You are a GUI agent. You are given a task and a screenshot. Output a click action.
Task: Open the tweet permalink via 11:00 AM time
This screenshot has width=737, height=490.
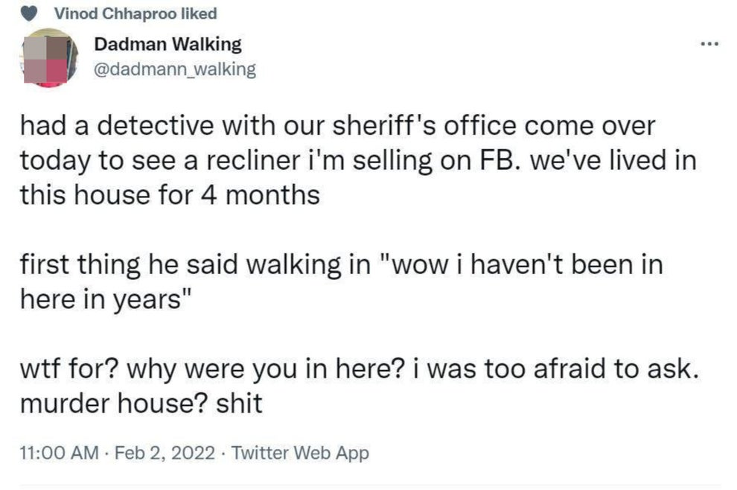point(56,452)
